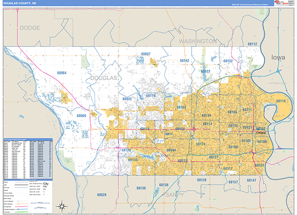The height and width of the screenshot is (215, 297).
Task: Click the WASHINGTON county label
Action: pyautogui.click(x=198, y=41)
